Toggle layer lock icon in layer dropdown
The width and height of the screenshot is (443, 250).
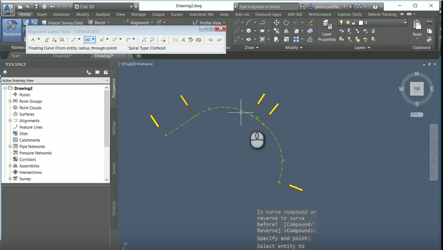click(354, 23)
